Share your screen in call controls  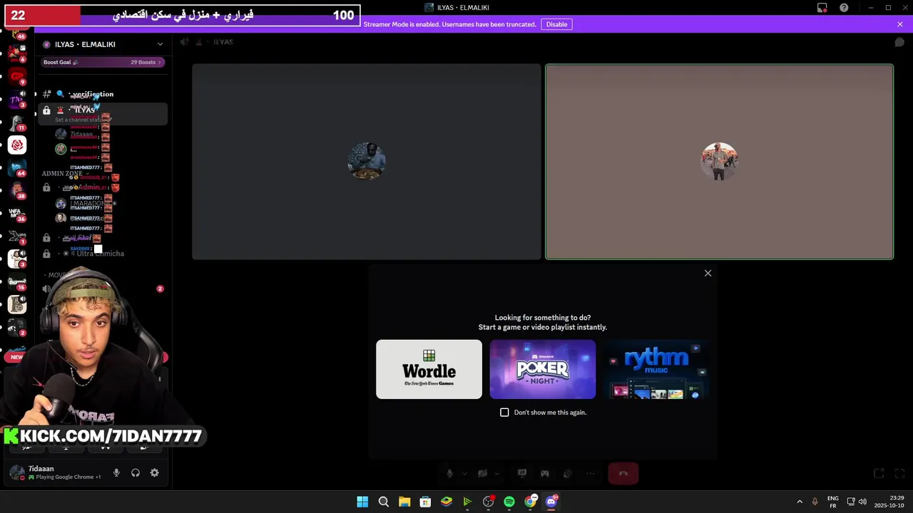(x=522, y=473)
